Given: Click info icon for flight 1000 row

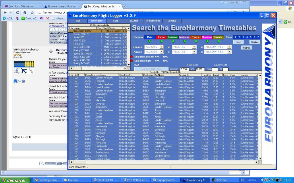Looking at the screenshot, I should pyautogui.click(x=71, y=78).
